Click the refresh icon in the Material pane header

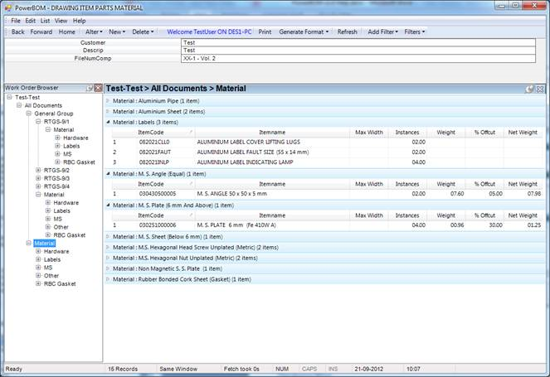(x=529, y=88)
